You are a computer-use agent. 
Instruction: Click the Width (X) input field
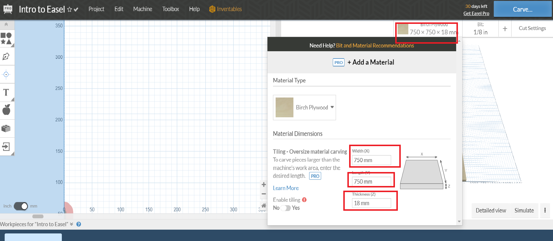[x=371, y=160]
